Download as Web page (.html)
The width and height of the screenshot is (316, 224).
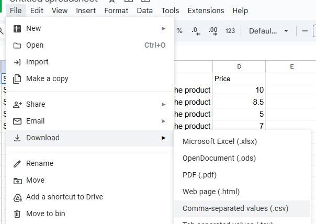pyautogui.click(x=242, y=192)
